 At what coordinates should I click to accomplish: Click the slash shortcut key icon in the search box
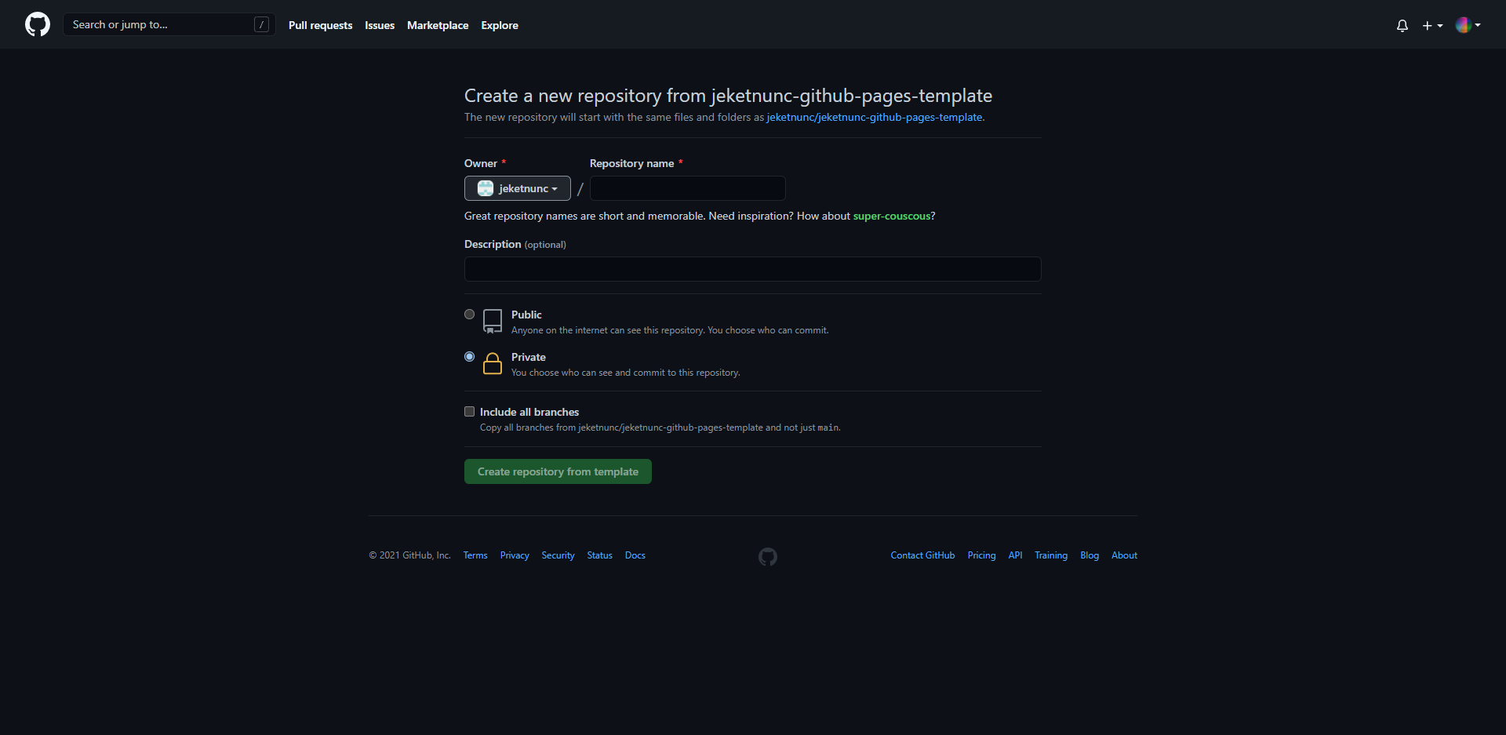click(x=262, y=24)
